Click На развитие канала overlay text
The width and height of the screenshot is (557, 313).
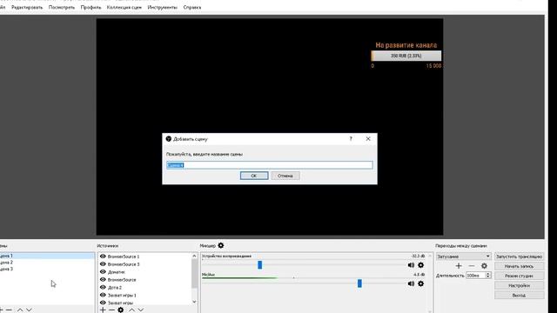[x=406, y=45]
